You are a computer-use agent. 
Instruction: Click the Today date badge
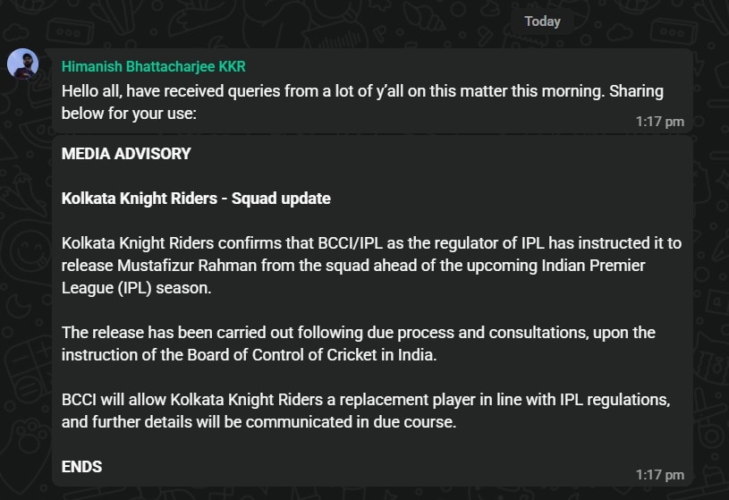point(542,21)
